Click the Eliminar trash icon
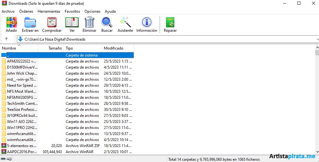The height and width of the screenshot is (162, 319). click(x=90, y=22)
